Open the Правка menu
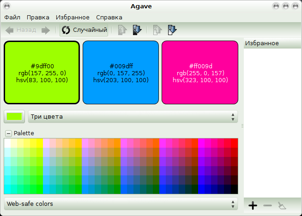Screen dimensions: 302x216 (x=38, y=18)
